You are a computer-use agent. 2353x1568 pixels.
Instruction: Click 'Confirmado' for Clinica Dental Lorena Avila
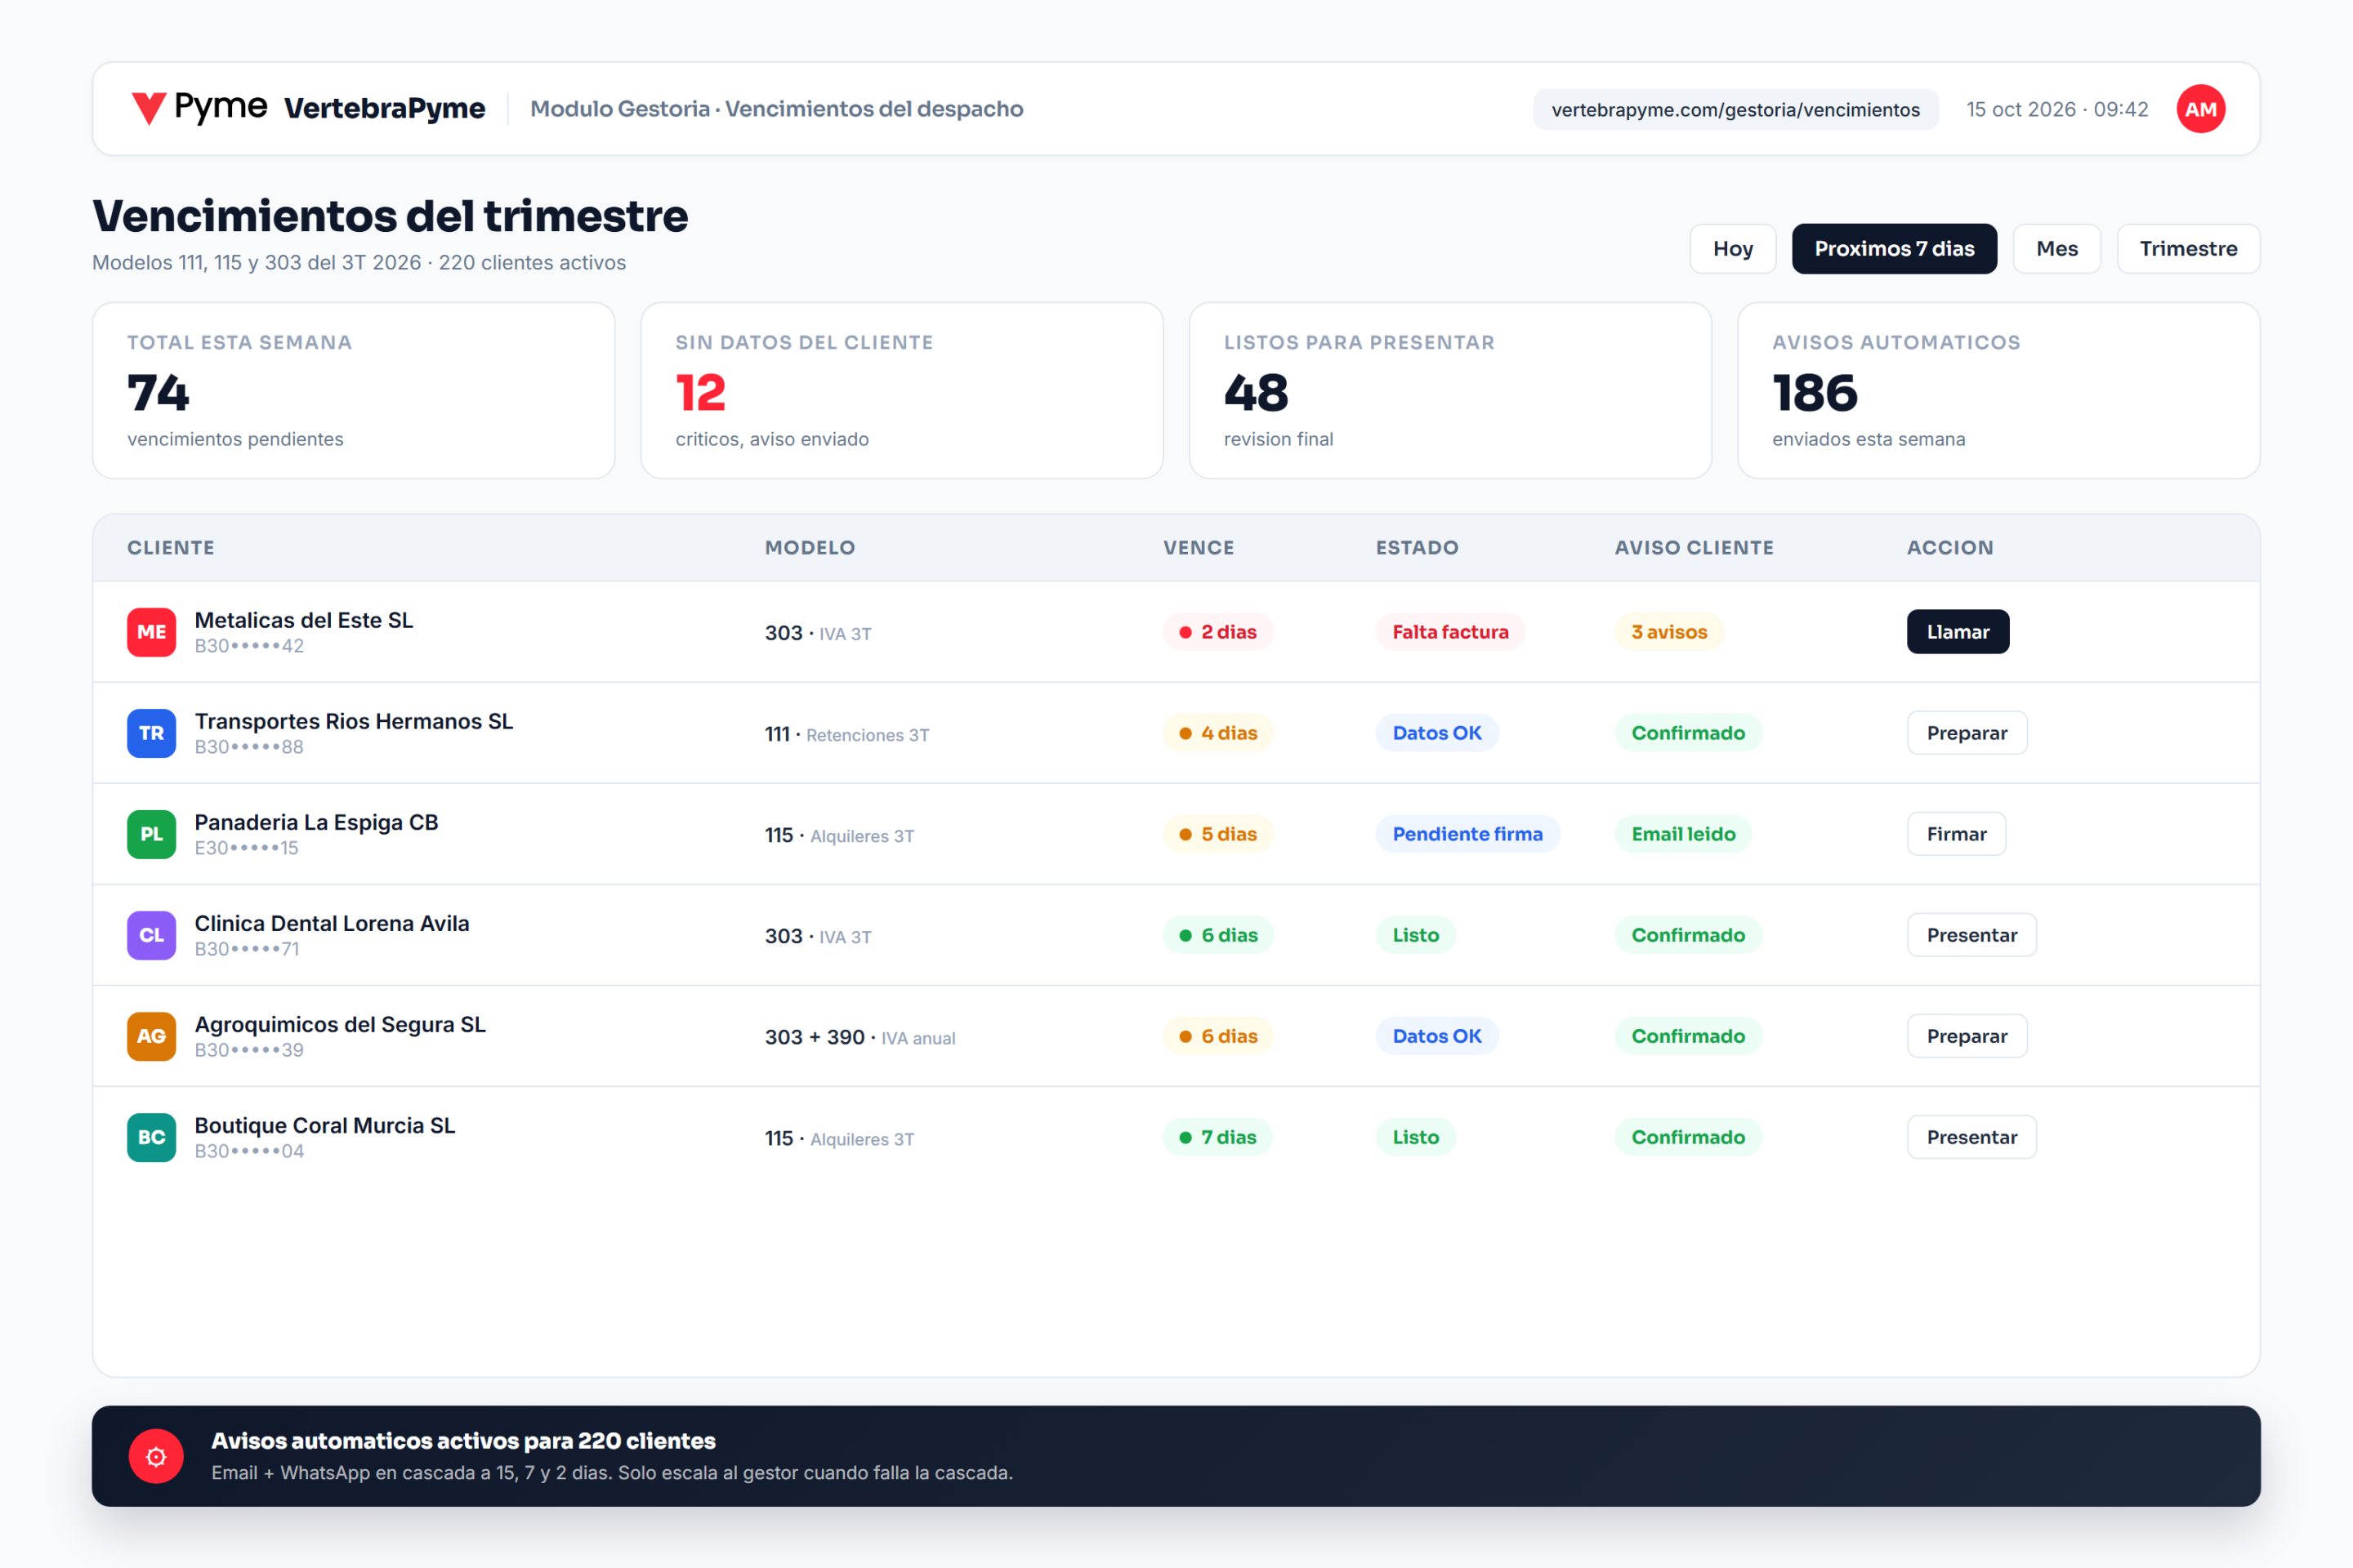[x=1688, y=935]
